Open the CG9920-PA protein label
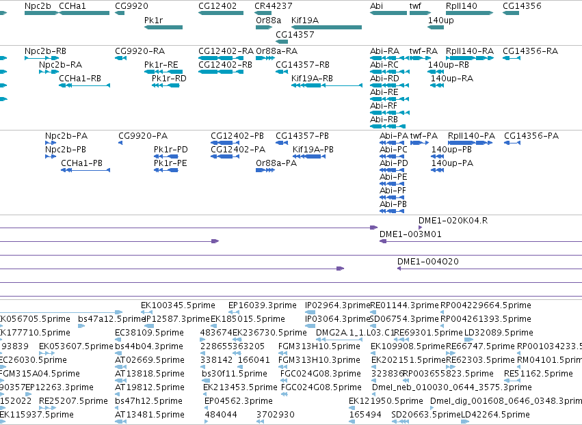 pos(143,136)
